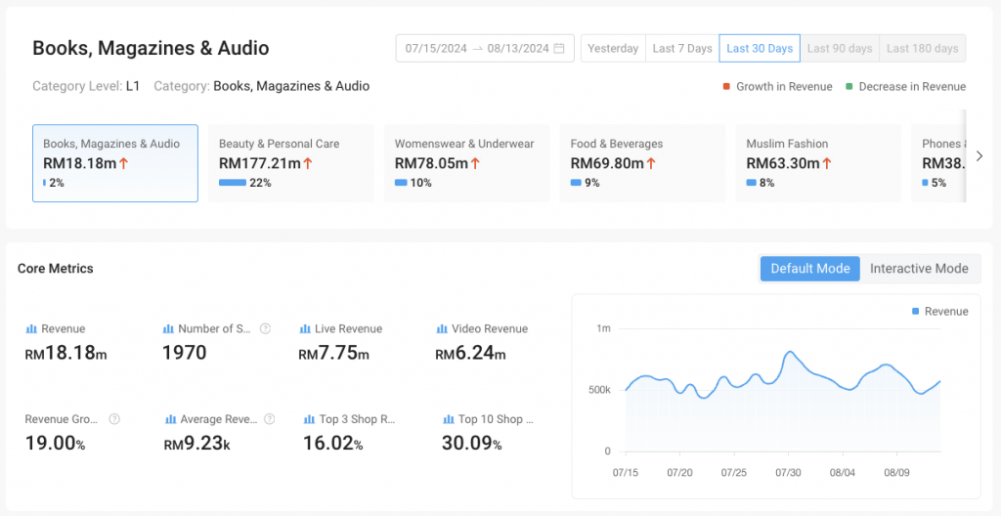Select the Yesterday time range
The height and width of the screenshot is (516, 1001).
pos(613,48)
